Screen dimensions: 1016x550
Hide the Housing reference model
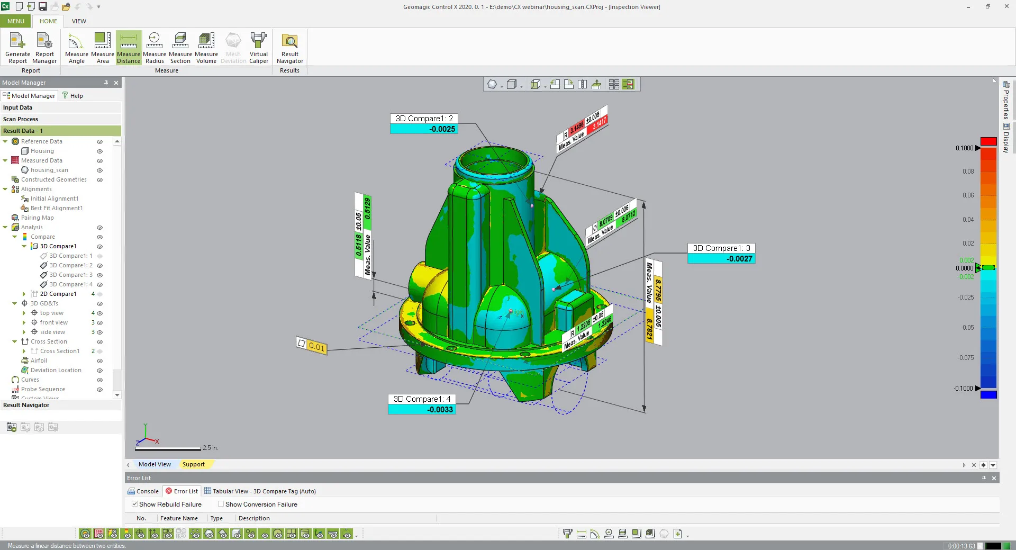(x=99, y=151)
